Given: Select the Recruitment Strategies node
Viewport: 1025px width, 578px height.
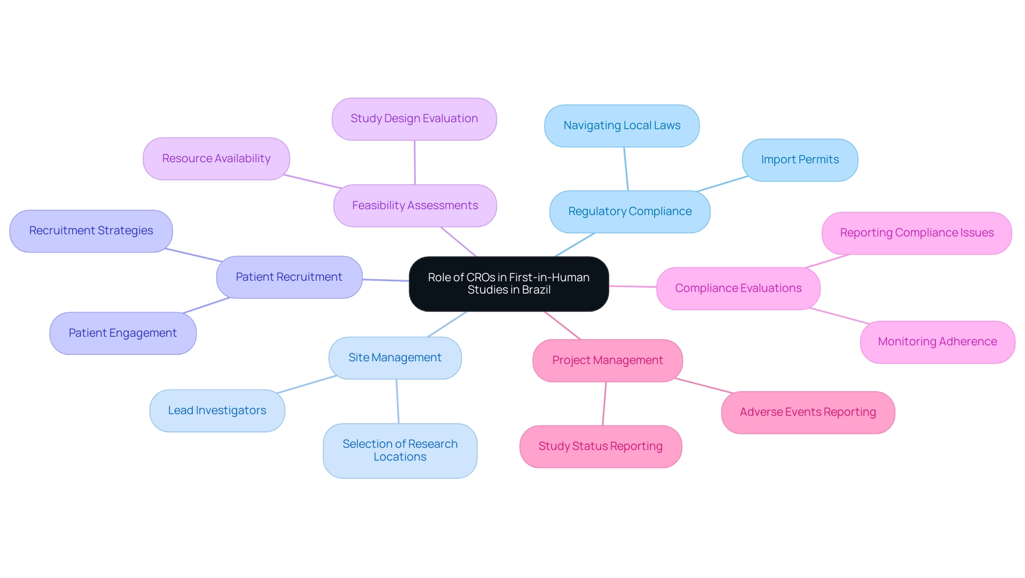Looking at the screenshot, I should click(92, 229).
